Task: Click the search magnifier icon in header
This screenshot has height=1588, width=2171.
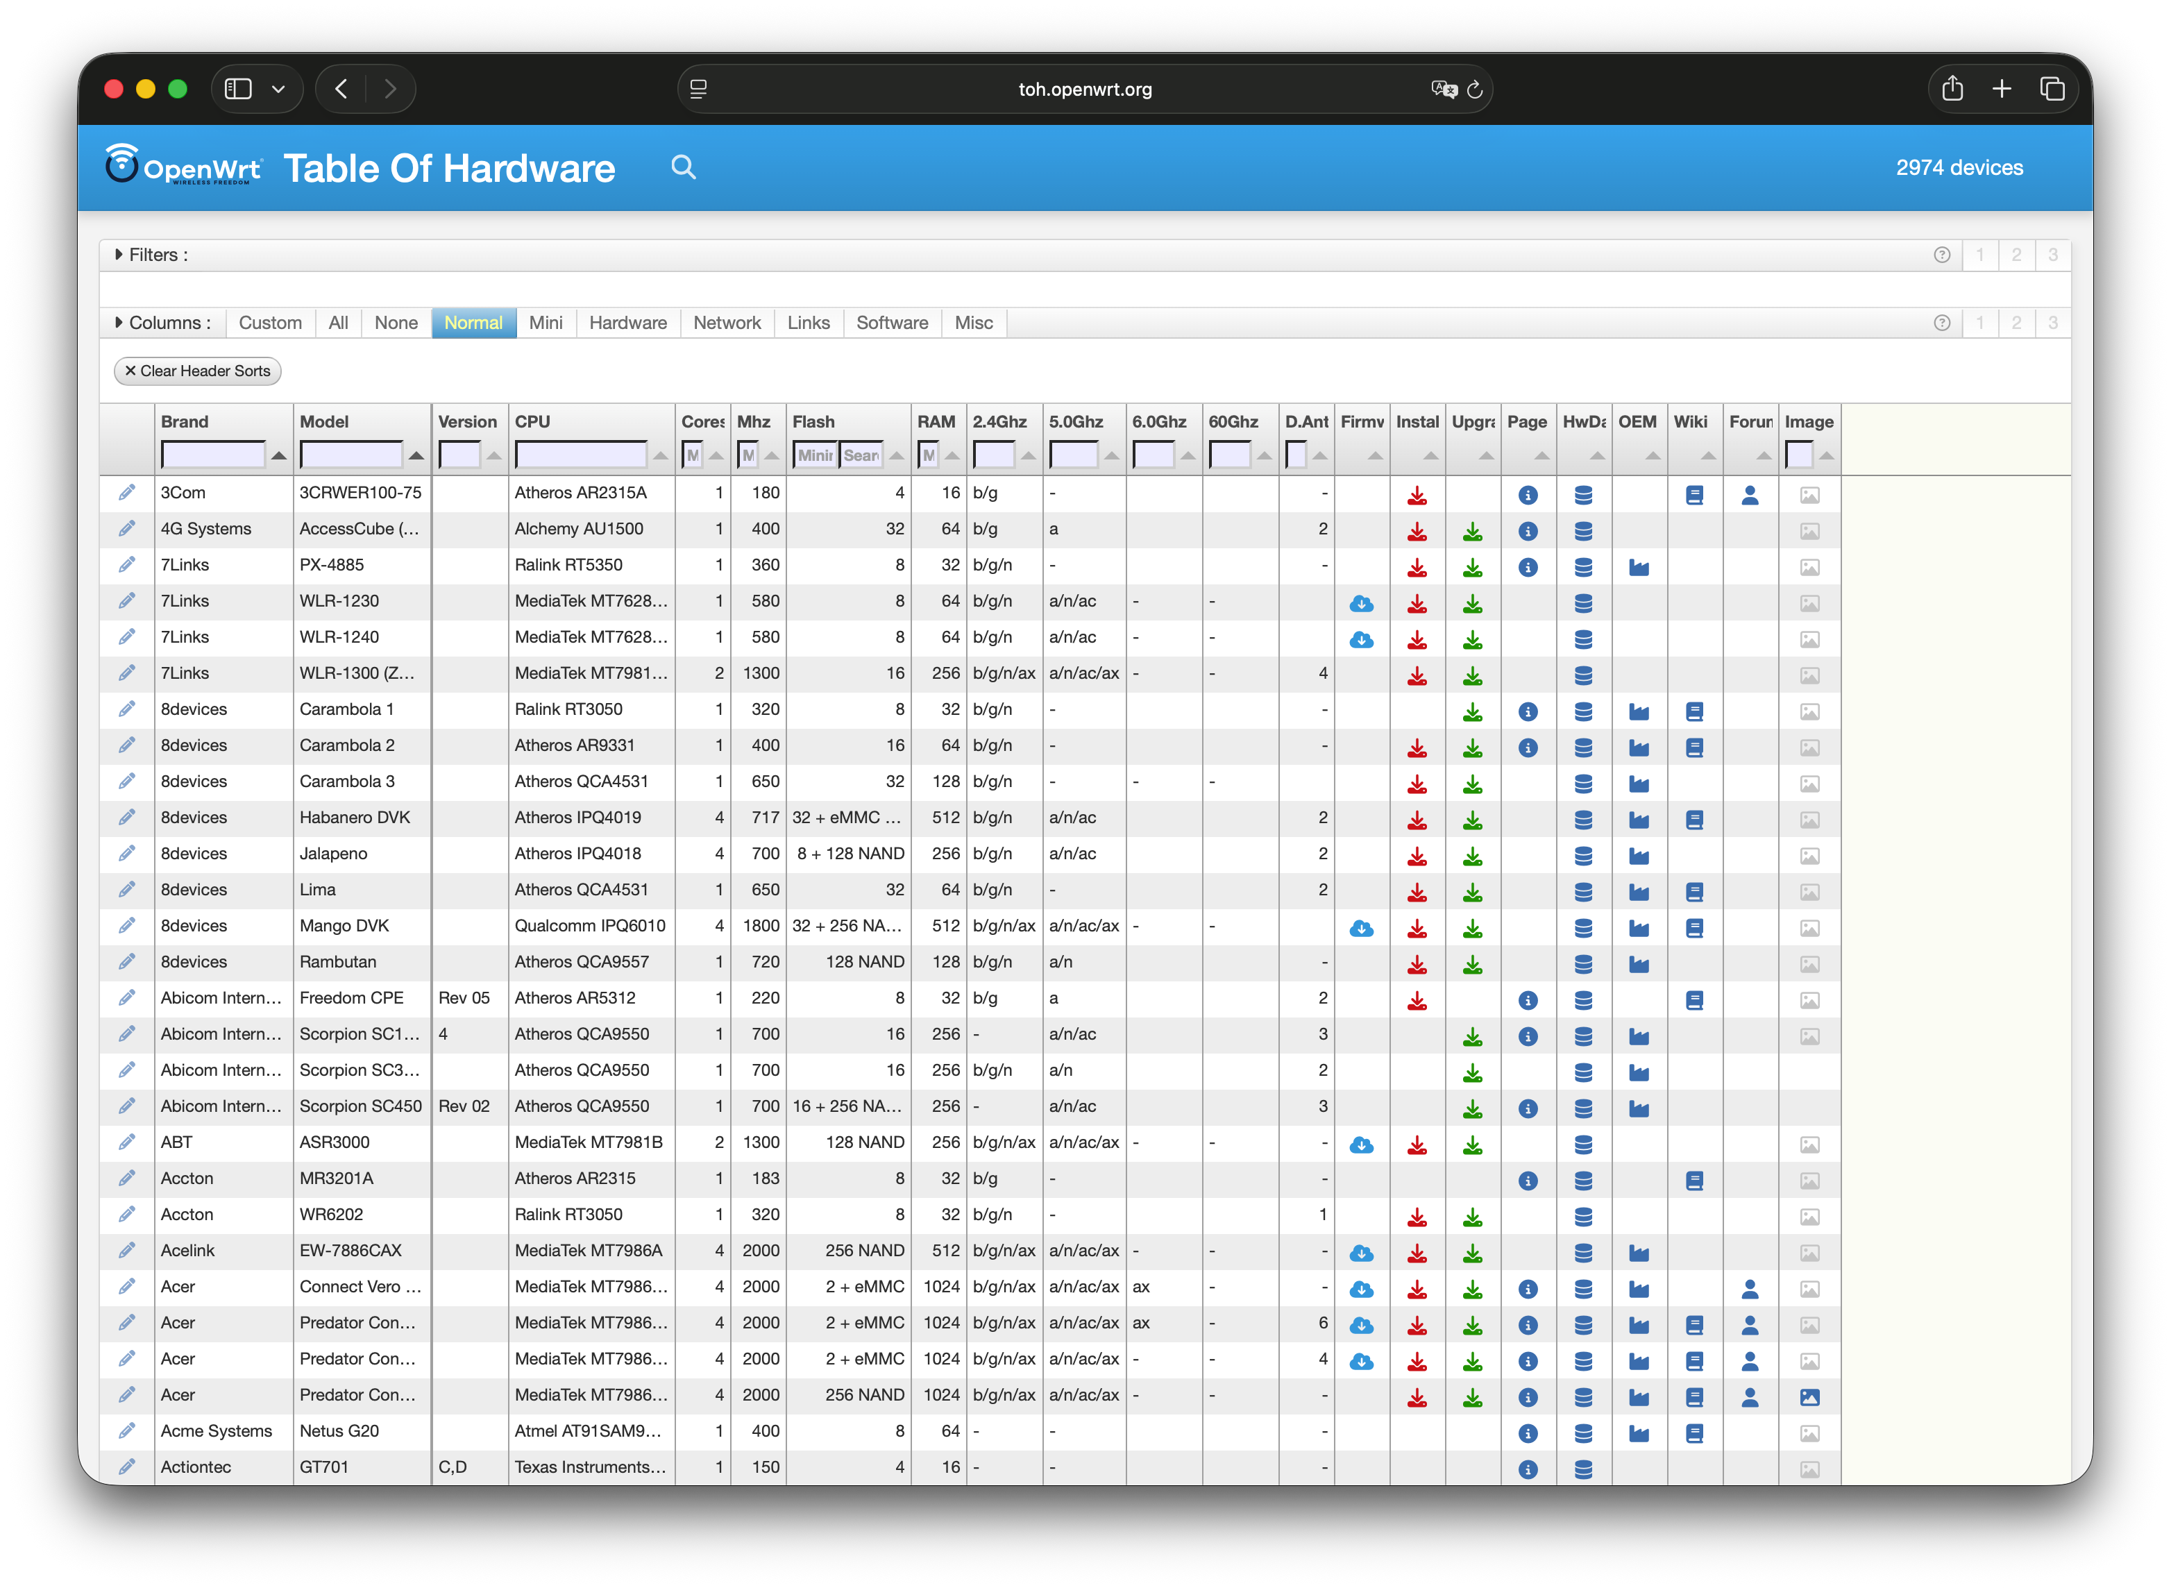Action: point(682,167)
